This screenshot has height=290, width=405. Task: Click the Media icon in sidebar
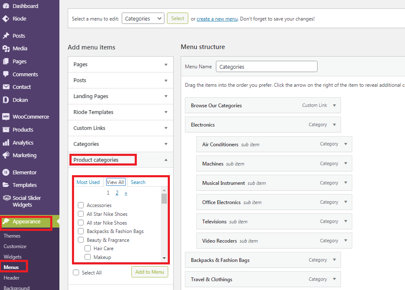point(6,48)
